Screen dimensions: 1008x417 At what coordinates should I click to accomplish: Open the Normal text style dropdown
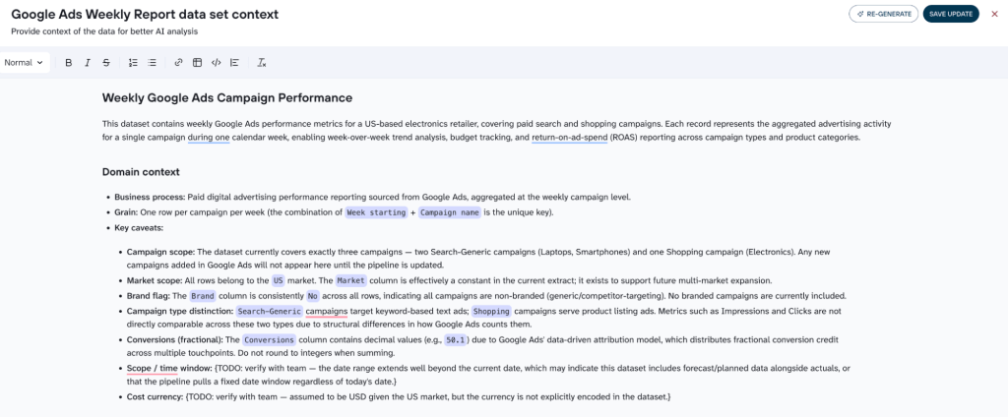point(24,63)
